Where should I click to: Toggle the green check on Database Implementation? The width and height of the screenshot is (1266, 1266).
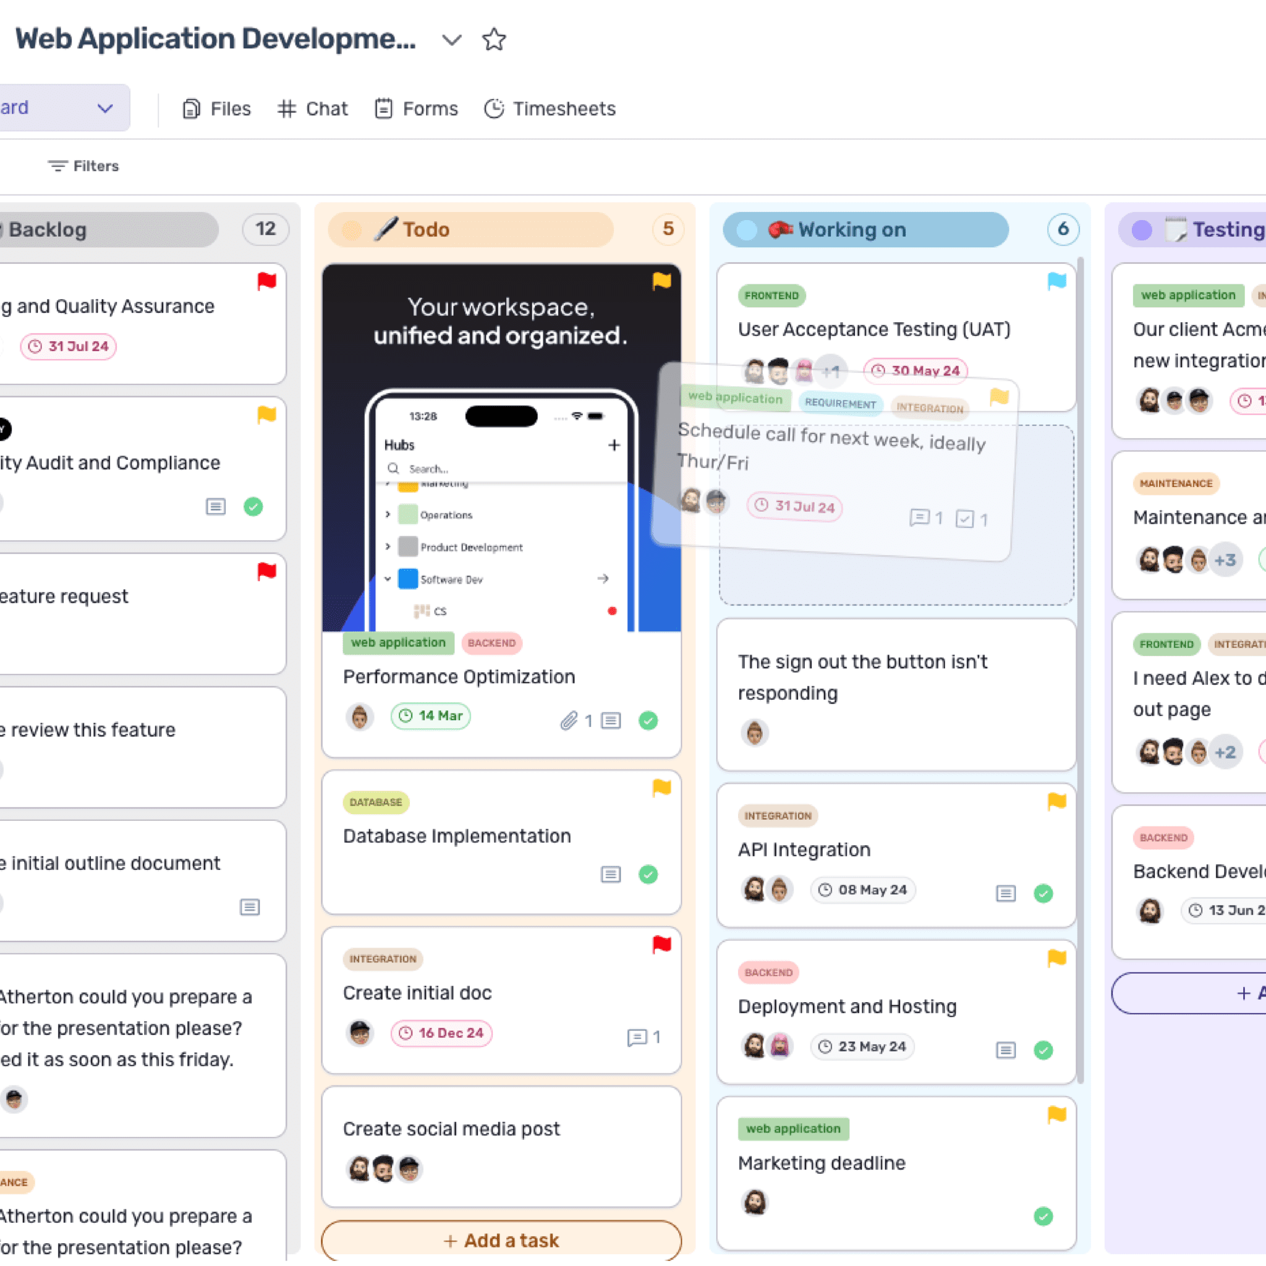648,875
